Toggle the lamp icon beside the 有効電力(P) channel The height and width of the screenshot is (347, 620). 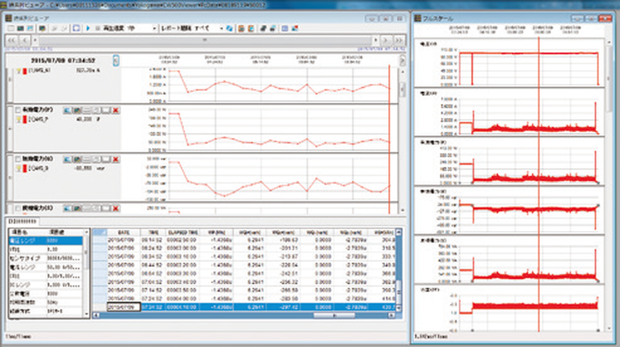click(18, 119)
